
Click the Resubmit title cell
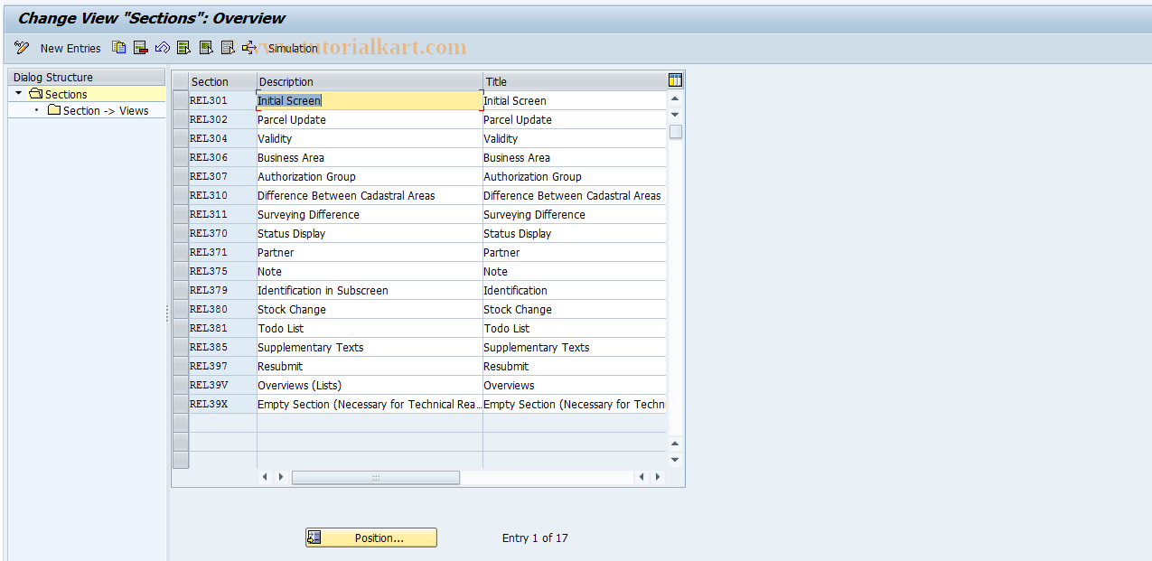(x=575, y=366)
